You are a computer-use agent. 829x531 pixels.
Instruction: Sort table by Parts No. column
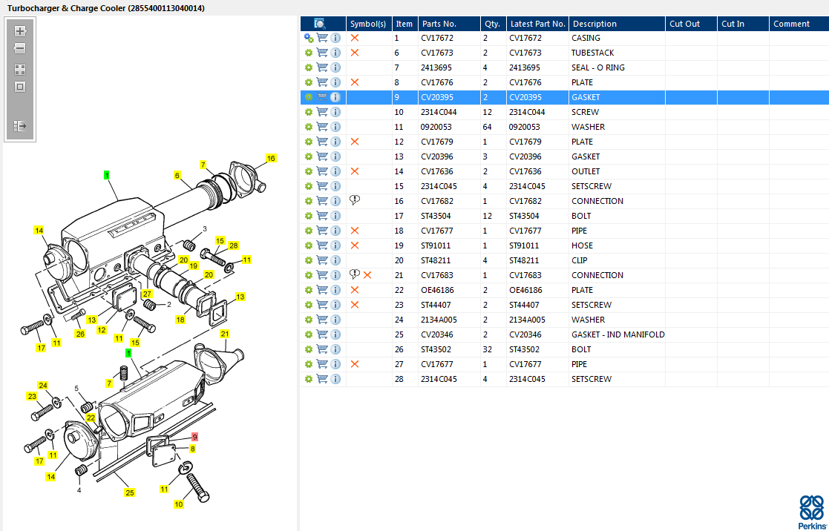[448, 24]
